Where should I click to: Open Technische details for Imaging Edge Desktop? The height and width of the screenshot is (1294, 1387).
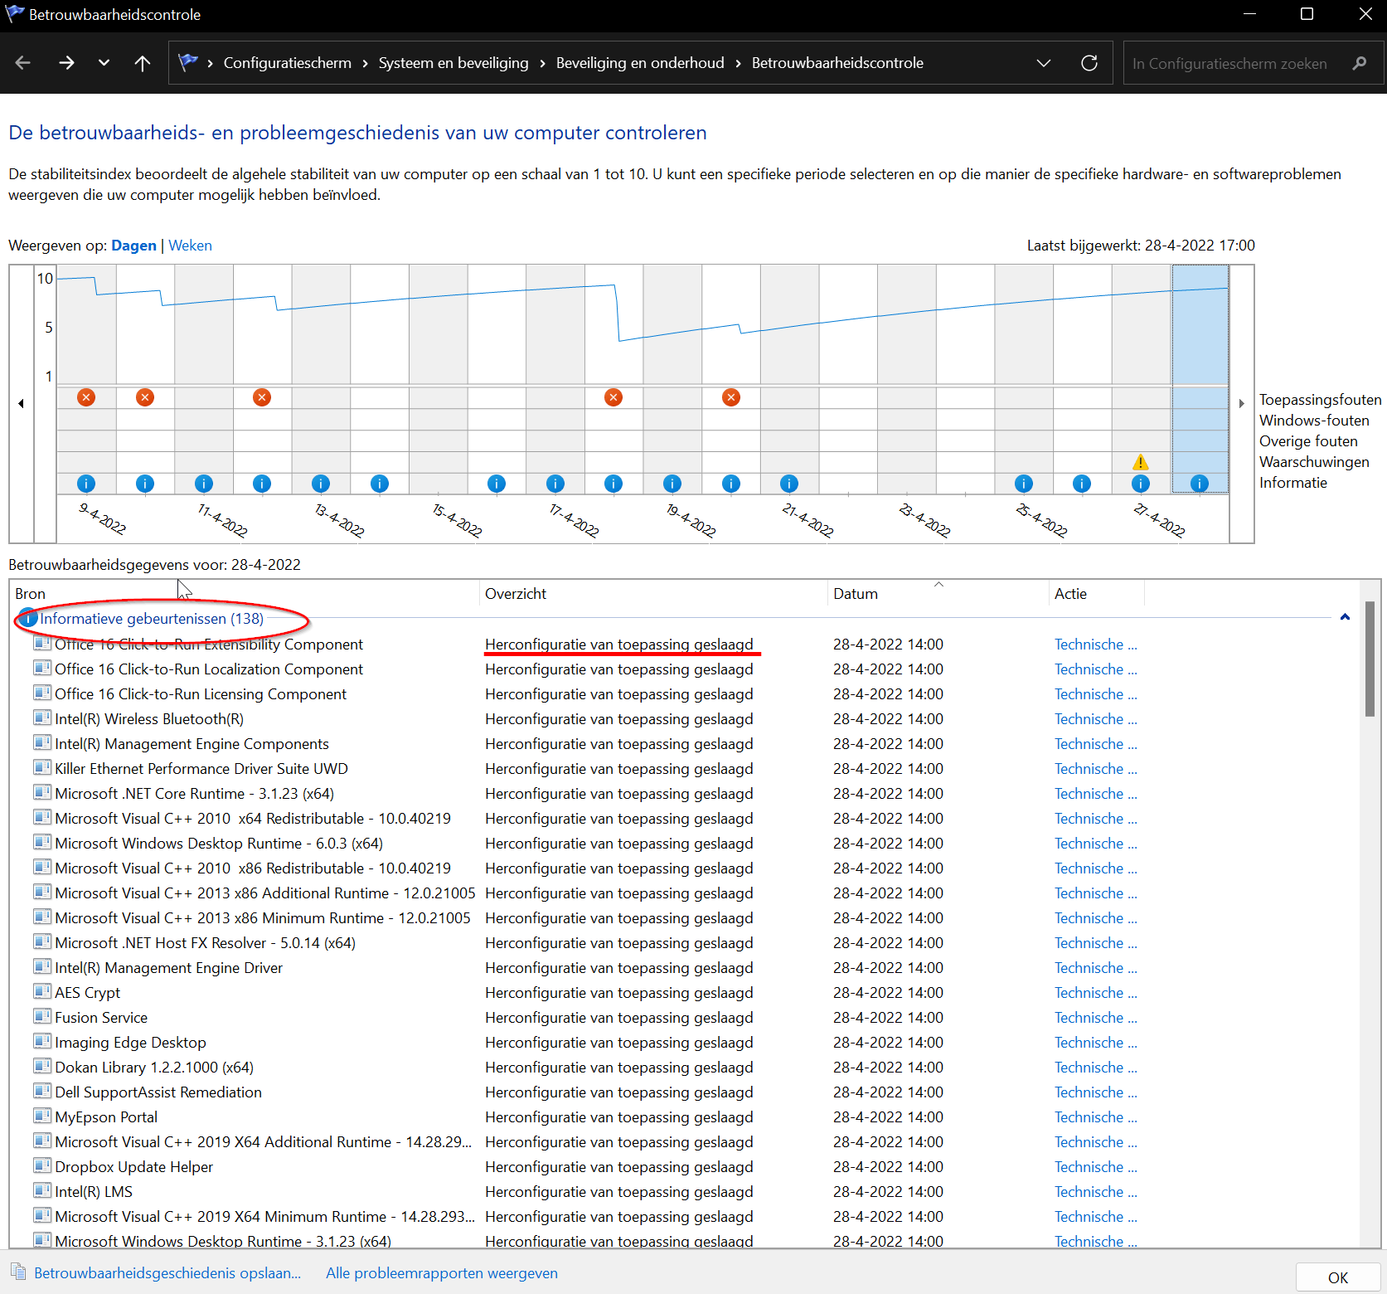pyautogui.click(x=1096, y=1043)
